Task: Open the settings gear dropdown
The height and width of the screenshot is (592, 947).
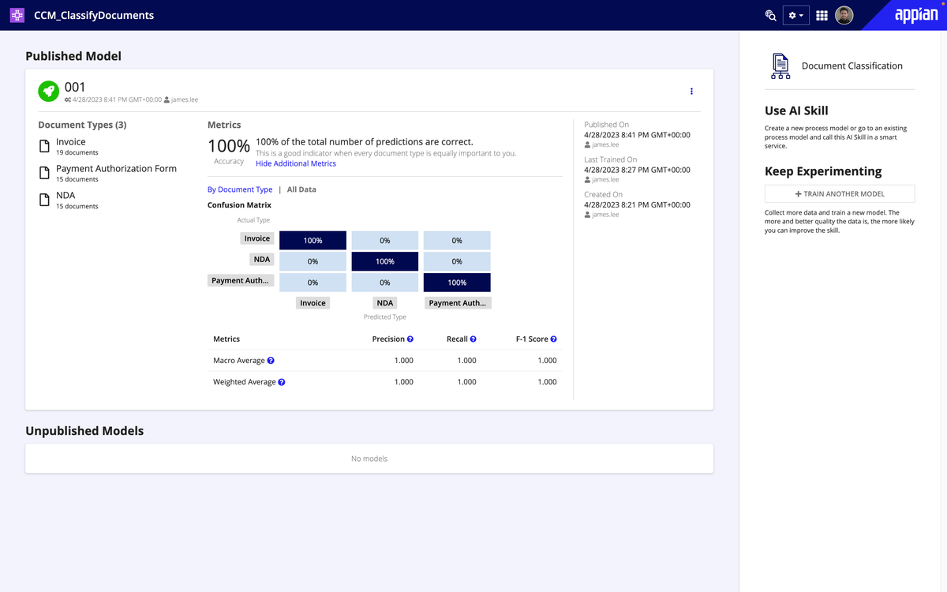Action: pos(796,15)
